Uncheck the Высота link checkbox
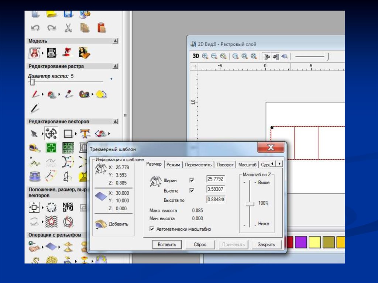Screen dimensions: 378x283 [192, 190]
